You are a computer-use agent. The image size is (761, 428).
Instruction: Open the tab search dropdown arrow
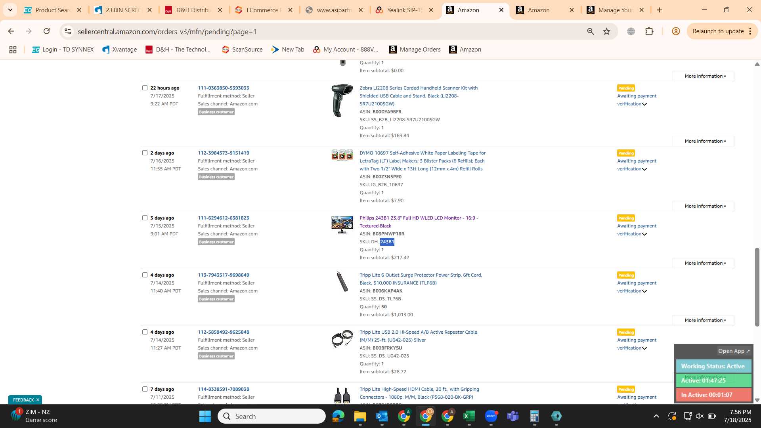click(x=10, y=10)
